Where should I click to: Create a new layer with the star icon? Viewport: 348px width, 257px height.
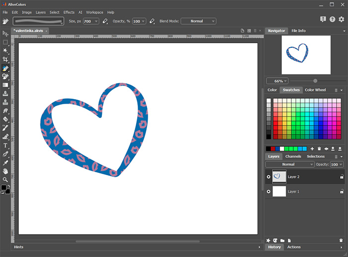pos(268,241)
